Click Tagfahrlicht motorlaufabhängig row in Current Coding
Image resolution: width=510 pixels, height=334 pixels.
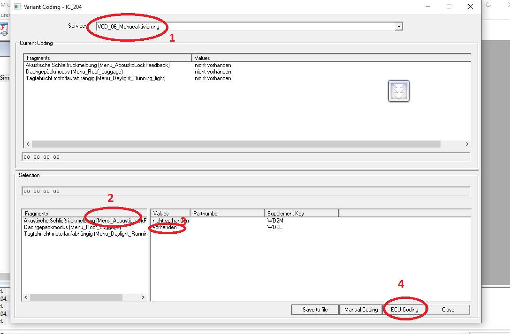point(96,79)
